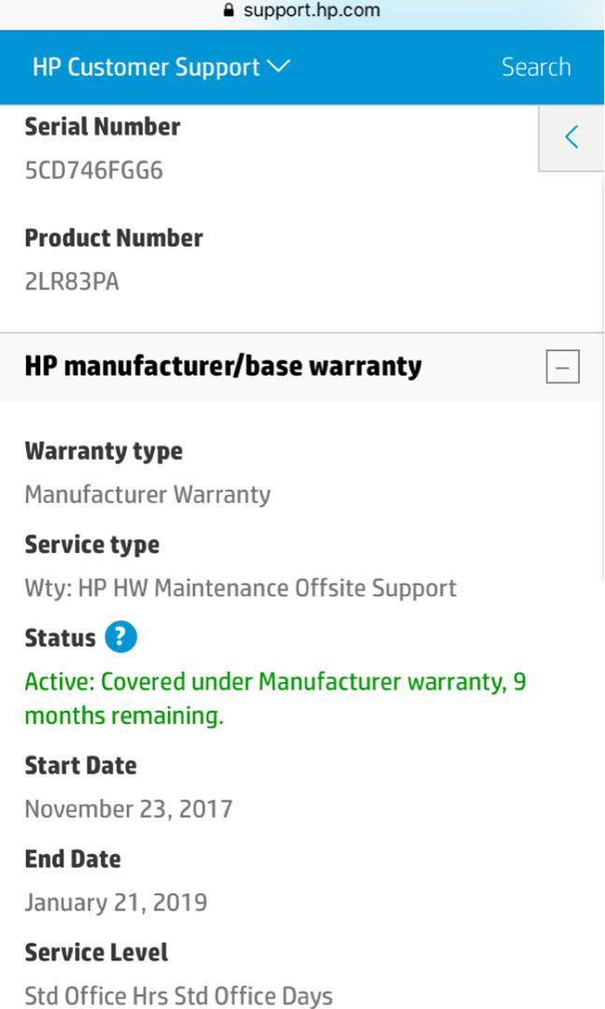This screenshot has height=1009, width=605.
Task: Click the Active warranty status link text
Action: click(277, 698)
